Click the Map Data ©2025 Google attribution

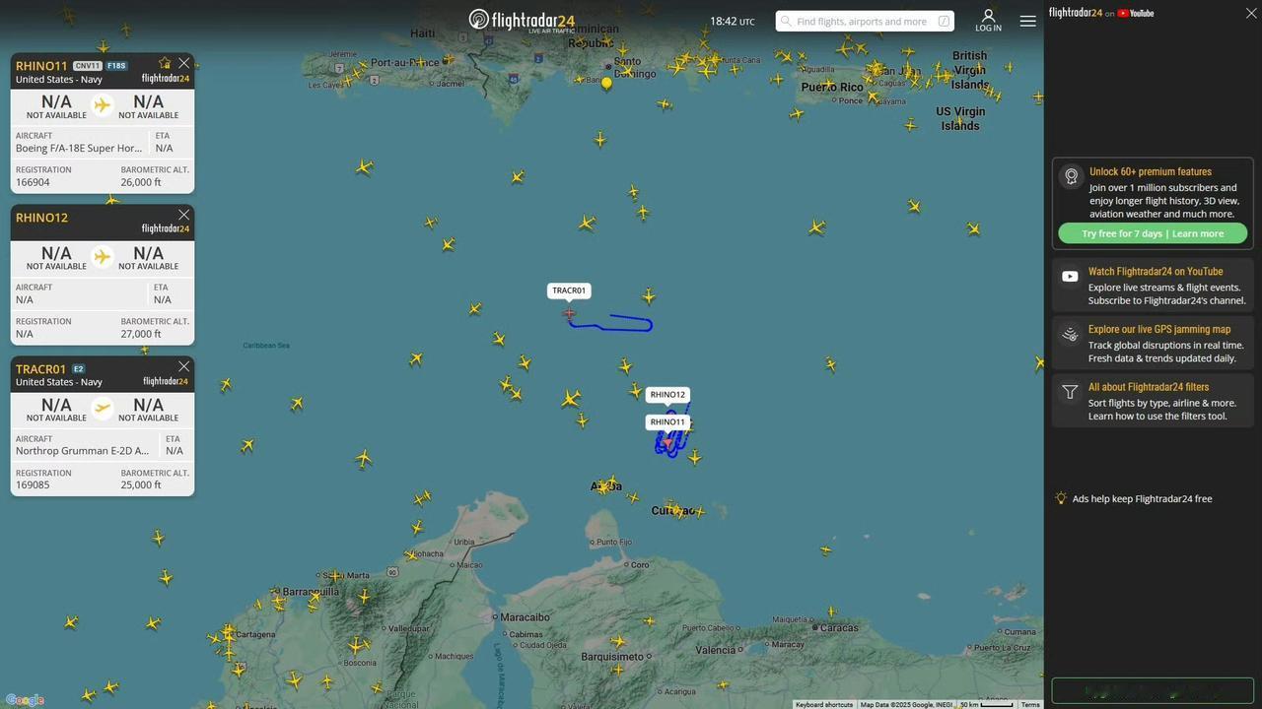click(x=906, y=704)
